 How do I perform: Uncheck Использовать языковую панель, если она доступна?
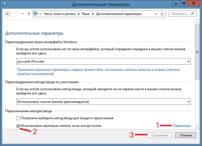click(x=18, y=126)
